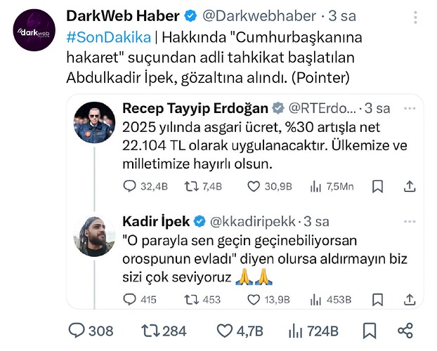Like Recep Tayyip Erdoğan's tweet
Viewport: 437px width, 351px height.
[x=254, y=186]
